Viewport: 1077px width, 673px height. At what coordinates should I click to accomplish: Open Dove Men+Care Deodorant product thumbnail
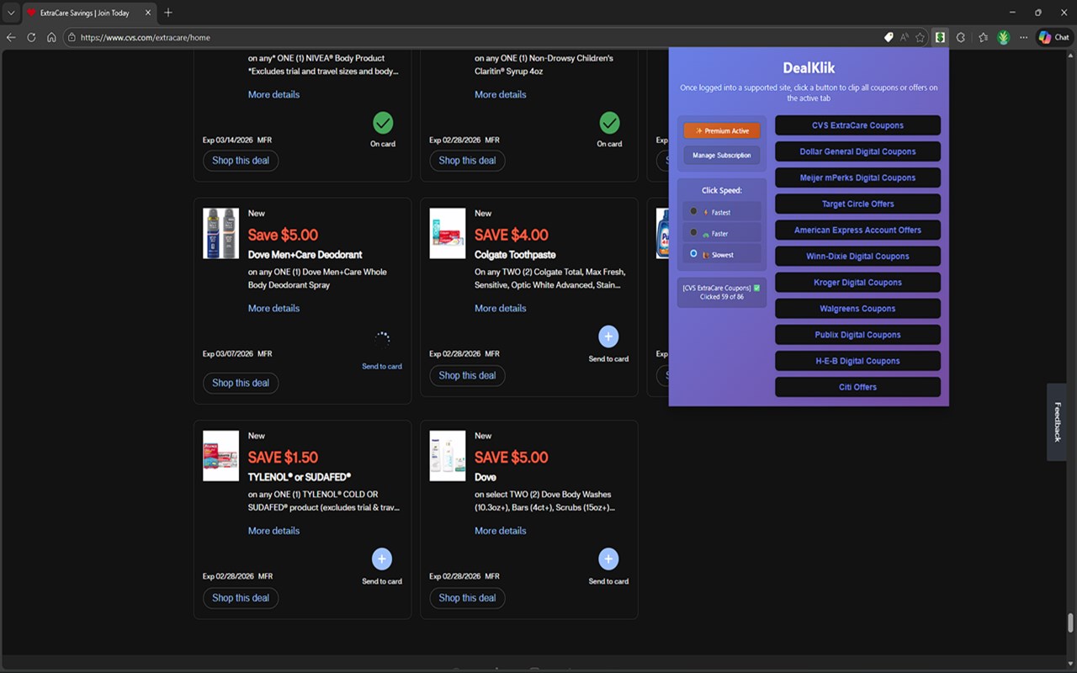coord(220,233)
